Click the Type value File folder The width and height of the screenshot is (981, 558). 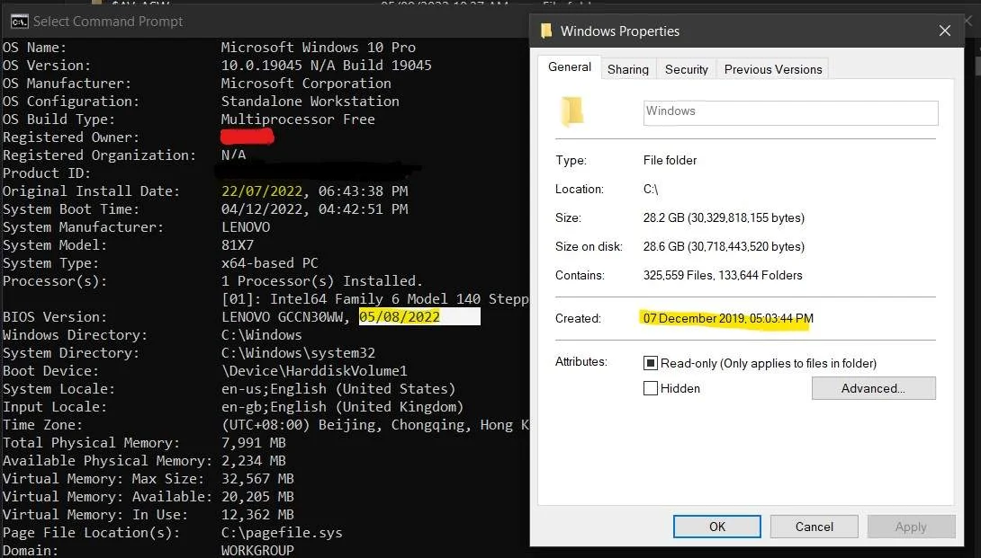pyautogui.click(x=670, y=160)
